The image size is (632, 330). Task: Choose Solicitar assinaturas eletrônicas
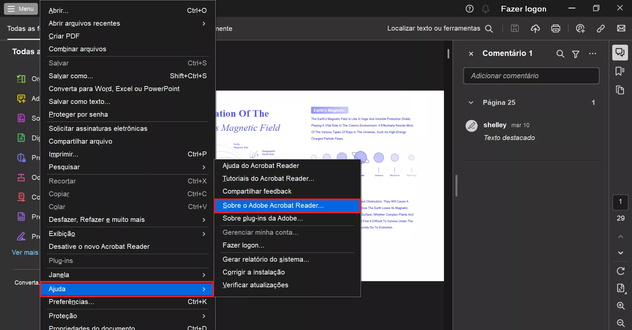point(127,129)
